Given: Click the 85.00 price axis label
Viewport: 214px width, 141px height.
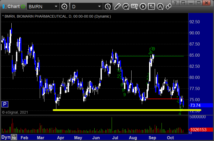Looking at the screenshot, I should (x=195, y=55).
